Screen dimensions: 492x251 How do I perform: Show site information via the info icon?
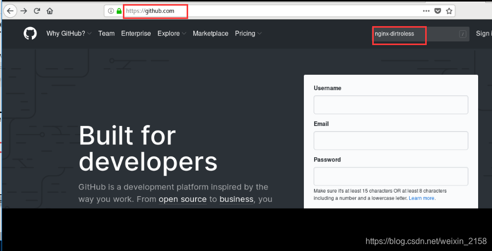pyautogui.click(x=111, y=11)
